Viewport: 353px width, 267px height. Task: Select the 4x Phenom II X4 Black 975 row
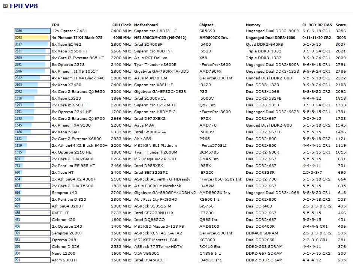click(77, 38)
